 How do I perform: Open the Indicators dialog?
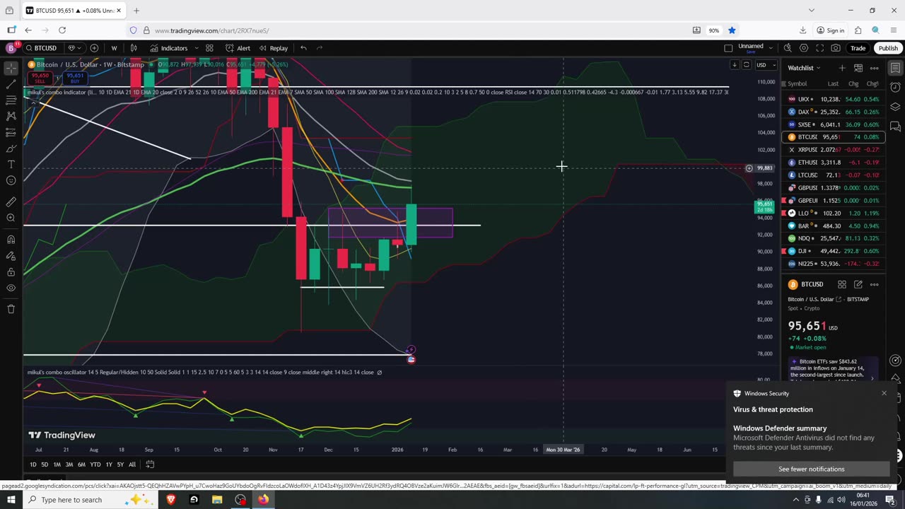169,48
